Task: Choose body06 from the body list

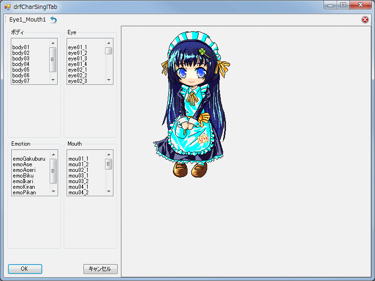Action: [21, 75]
